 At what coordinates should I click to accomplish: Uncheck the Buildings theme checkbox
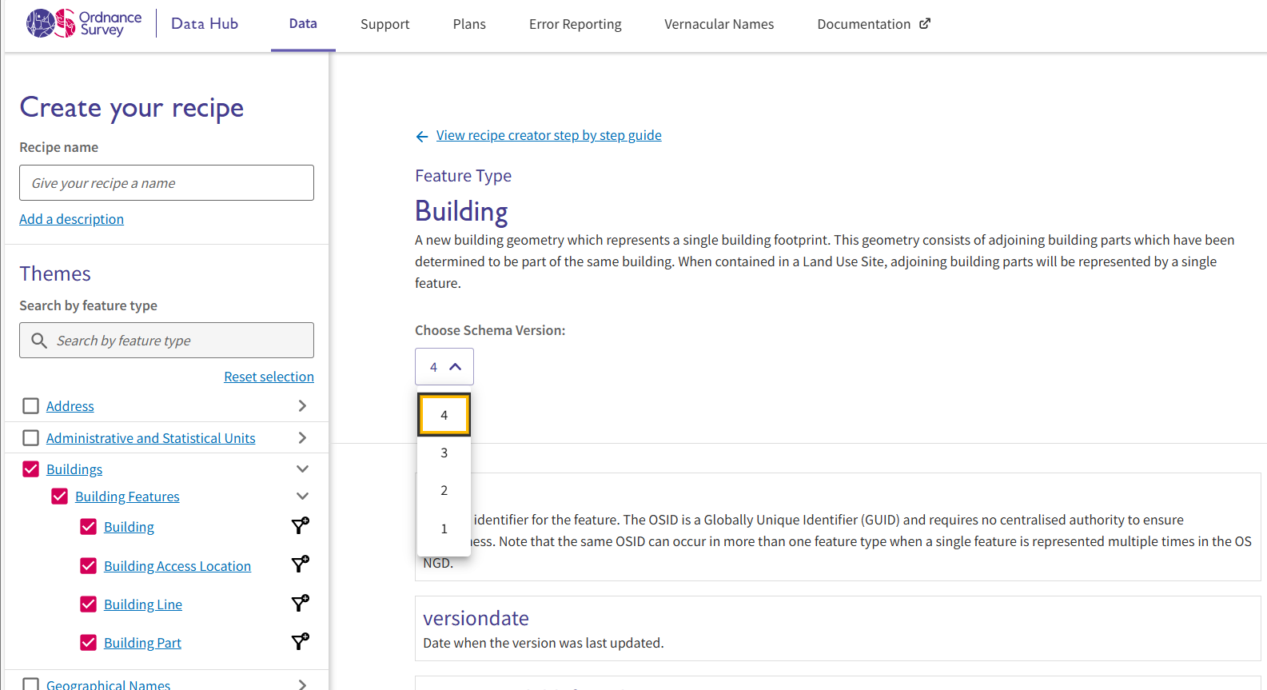pos(30,469)
